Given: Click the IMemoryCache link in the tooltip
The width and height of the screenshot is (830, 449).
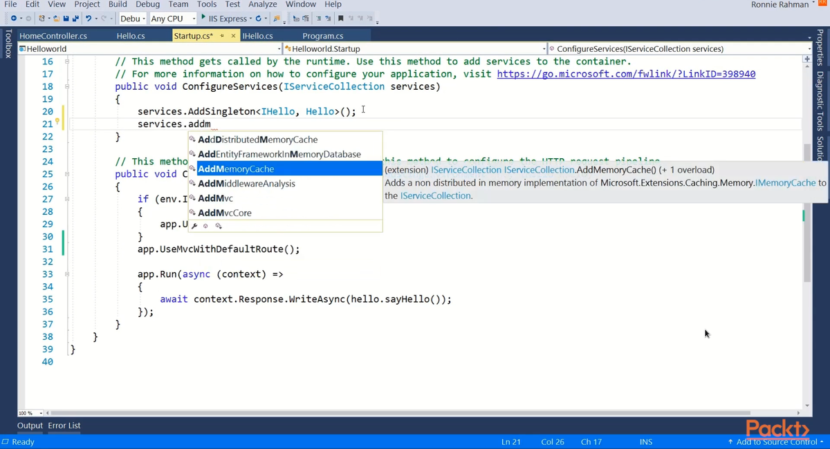Looking at the screenshot, I should pyautogui.click(x=786, y=183).
